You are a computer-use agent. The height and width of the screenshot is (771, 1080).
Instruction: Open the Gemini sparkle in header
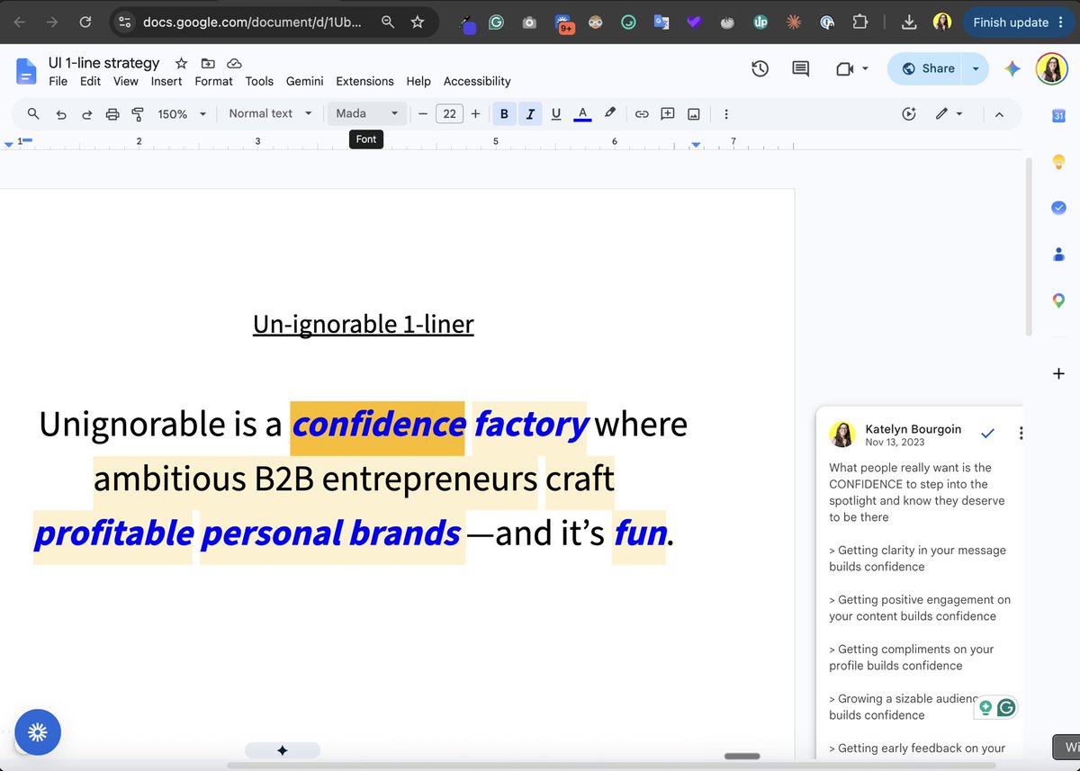pos(1012,68)
